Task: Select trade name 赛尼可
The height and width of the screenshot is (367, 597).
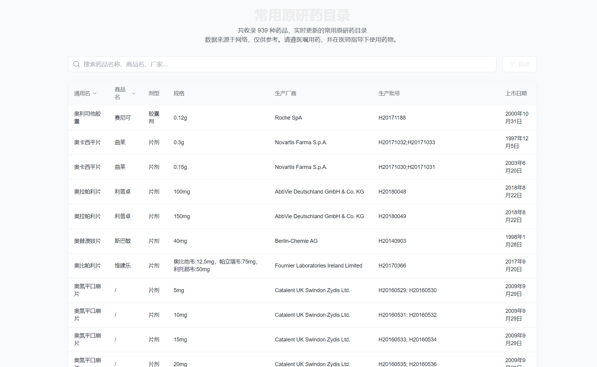Action: (123, 118)
